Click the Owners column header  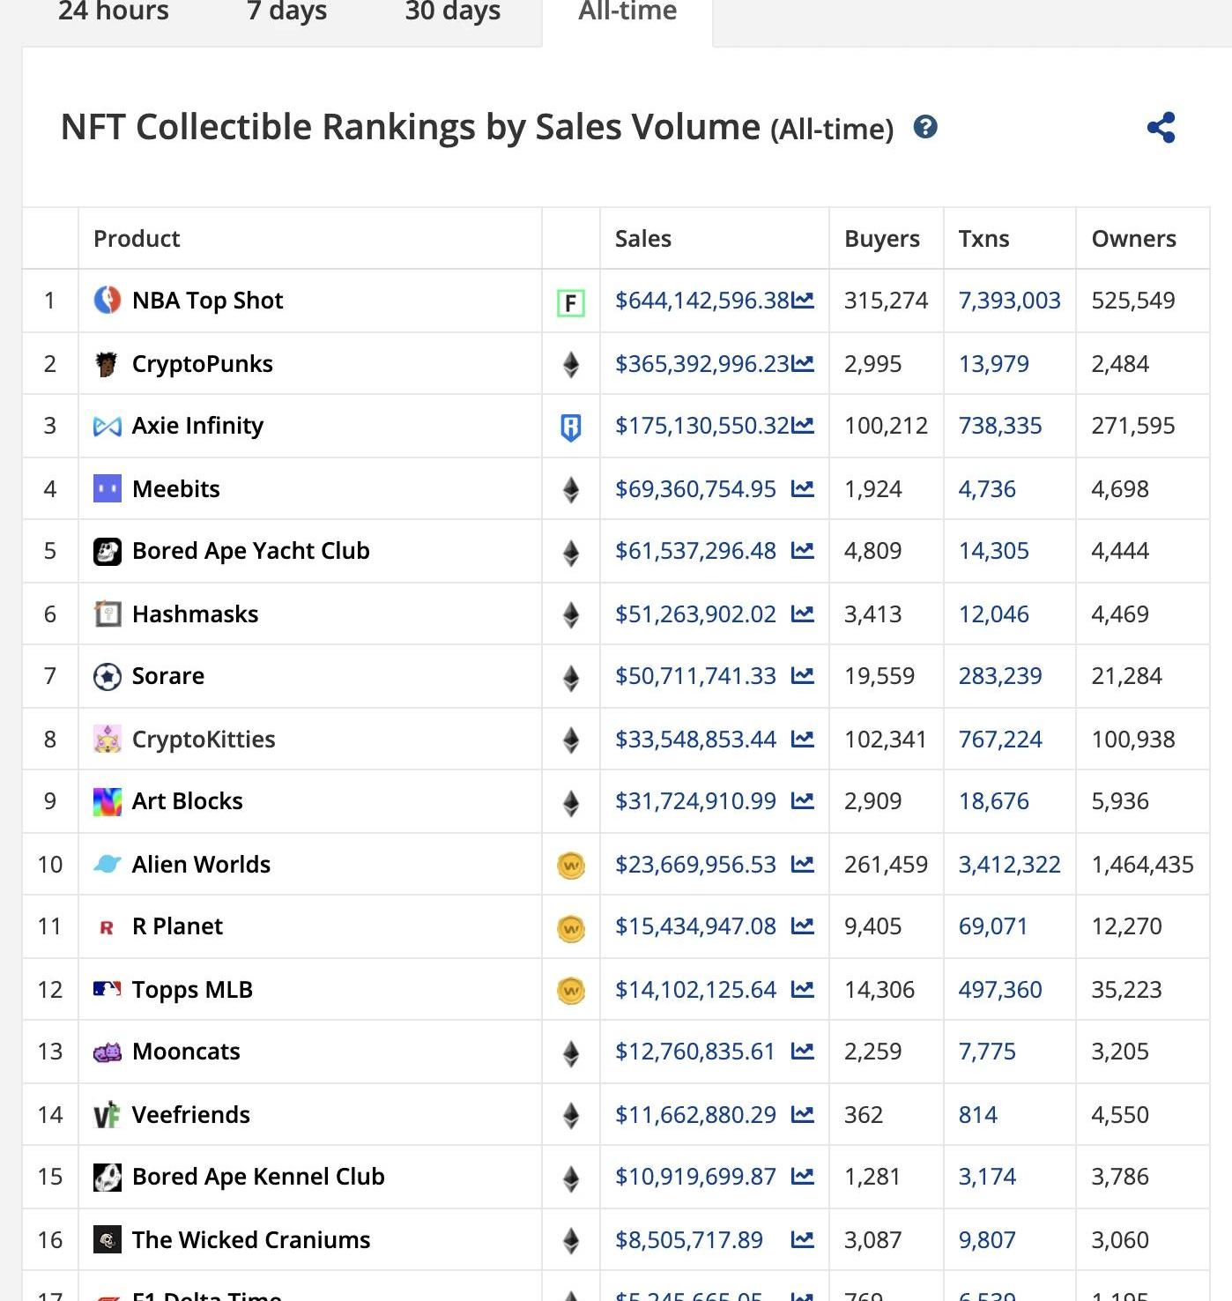pos(1134,239)
